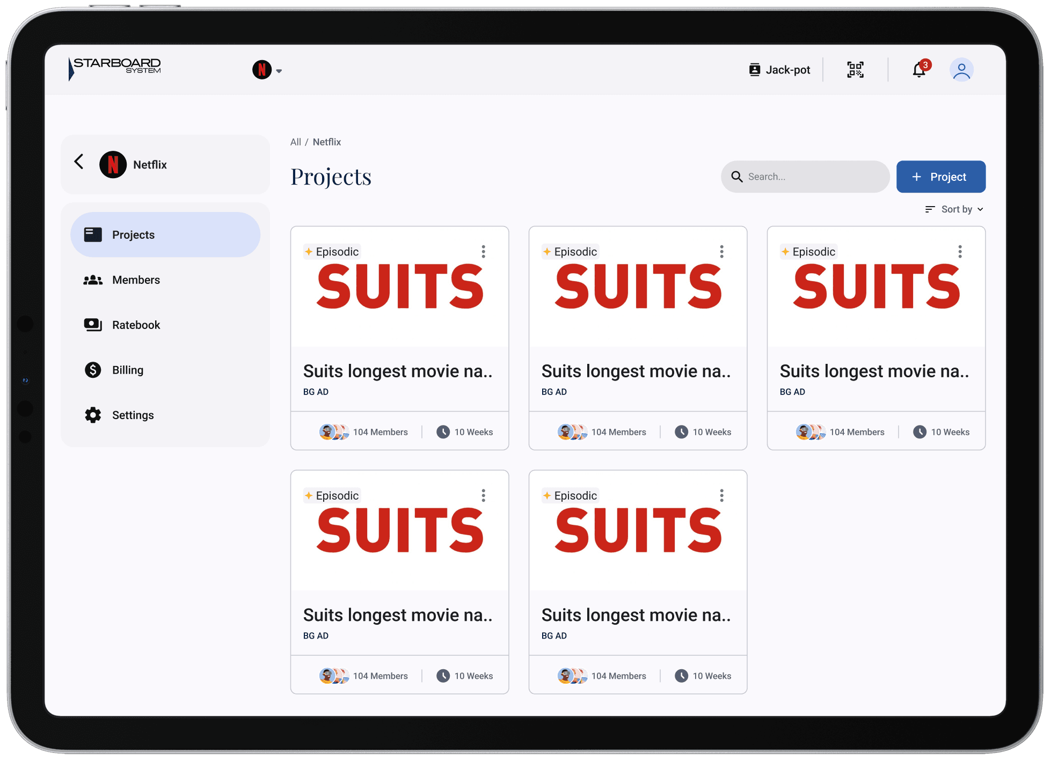Open three-dot menu on first project card

483,252
